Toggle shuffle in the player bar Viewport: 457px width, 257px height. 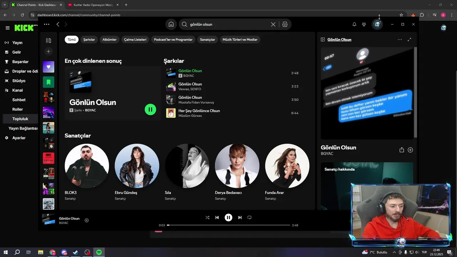click(207, 217)
